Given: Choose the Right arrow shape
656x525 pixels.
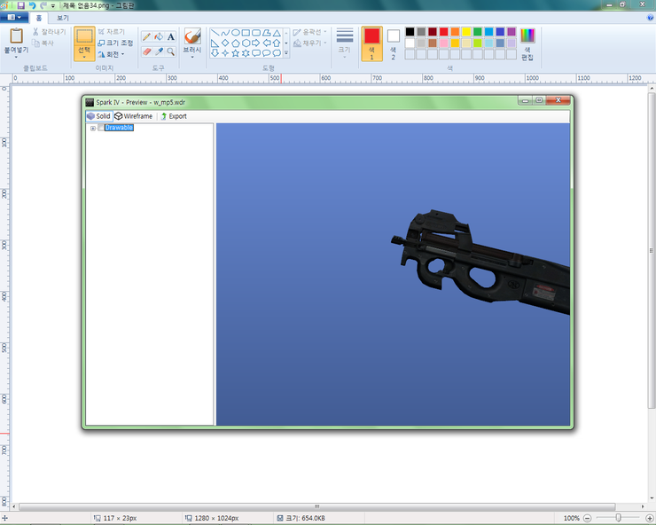Looking at the screenshot, I should pos(256,43).
